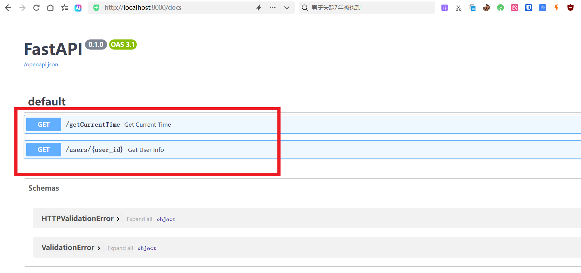Click the /users/{user_id} path text
The height and width of the screenshot is (273, 581).
pyautogui.click(x=94, y=150)
